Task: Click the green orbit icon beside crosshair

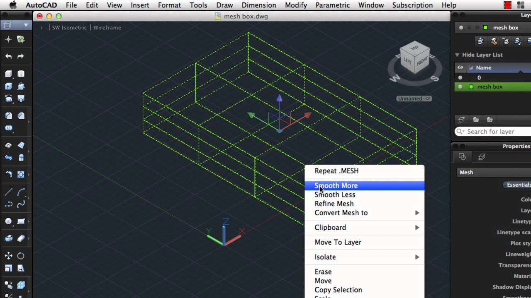Action: [21, 39]
